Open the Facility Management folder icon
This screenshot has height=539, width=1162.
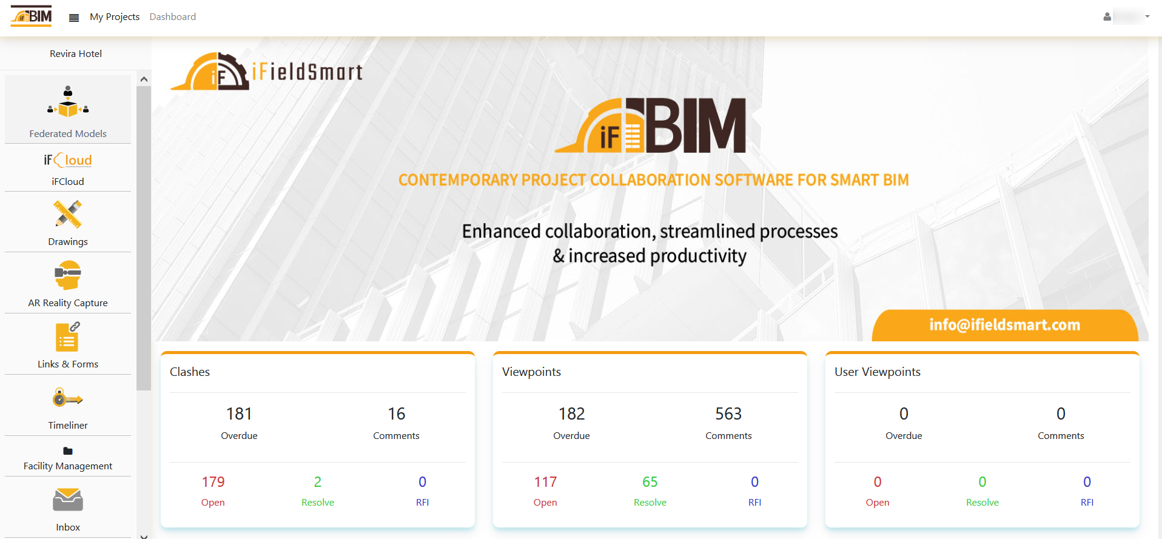tap(68, 451)
